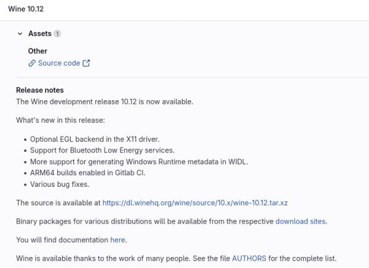
Task: Click 'Optional EGL backend in the X11 driver' item
Action: coord(95,140)
